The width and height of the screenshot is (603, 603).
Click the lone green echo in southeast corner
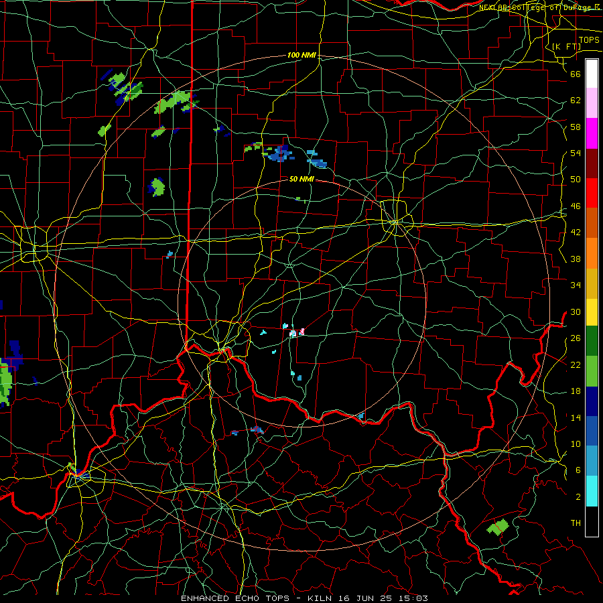[498, 527]
